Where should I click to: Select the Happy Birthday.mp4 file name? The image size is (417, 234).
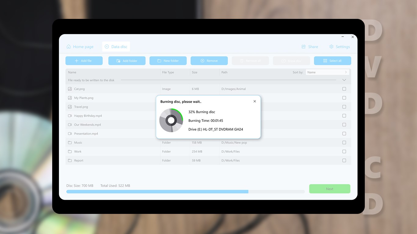coord(88,116)
